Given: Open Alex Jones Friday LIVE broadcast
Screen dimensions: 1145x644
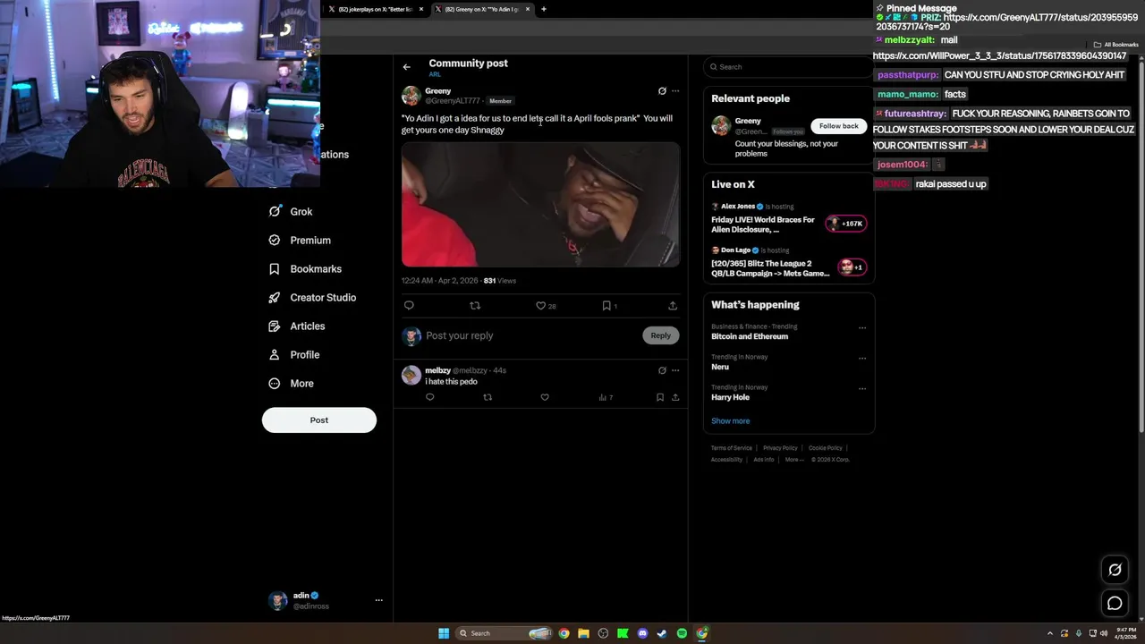Looking at the screenshot, I should [x=788, y=219].
